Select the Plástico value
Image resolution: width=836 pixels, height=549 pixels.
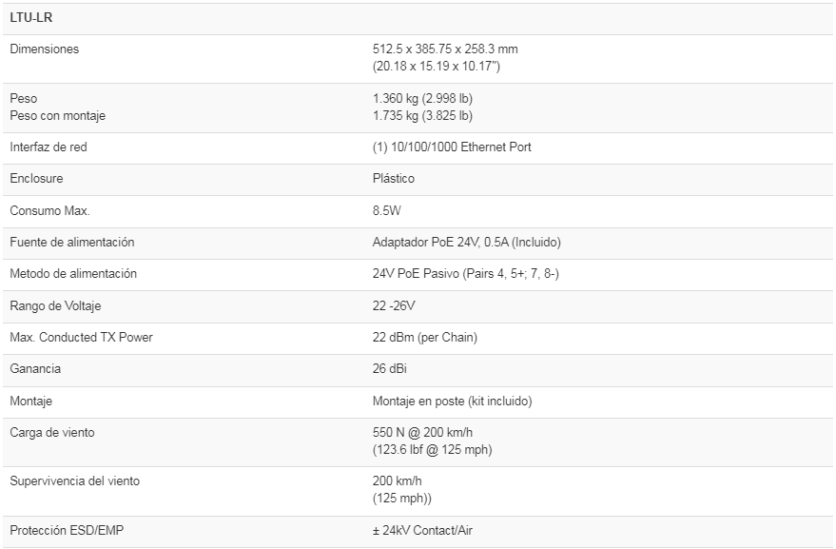click(x=394, y=179)
